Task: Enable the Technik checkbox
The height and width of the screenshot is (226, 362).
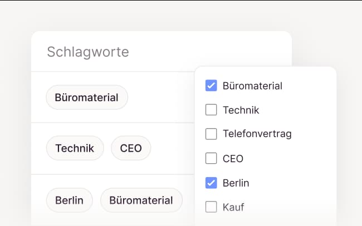Action: tap(211, 110)
